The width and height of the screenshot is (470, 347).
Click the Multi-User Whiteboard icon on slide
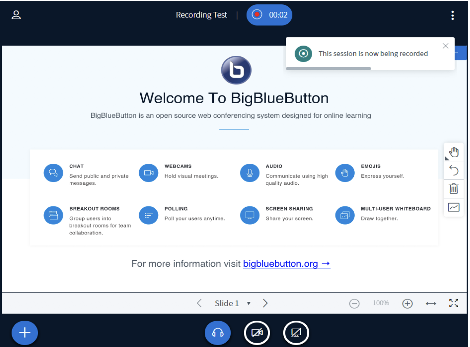point(345,215)
